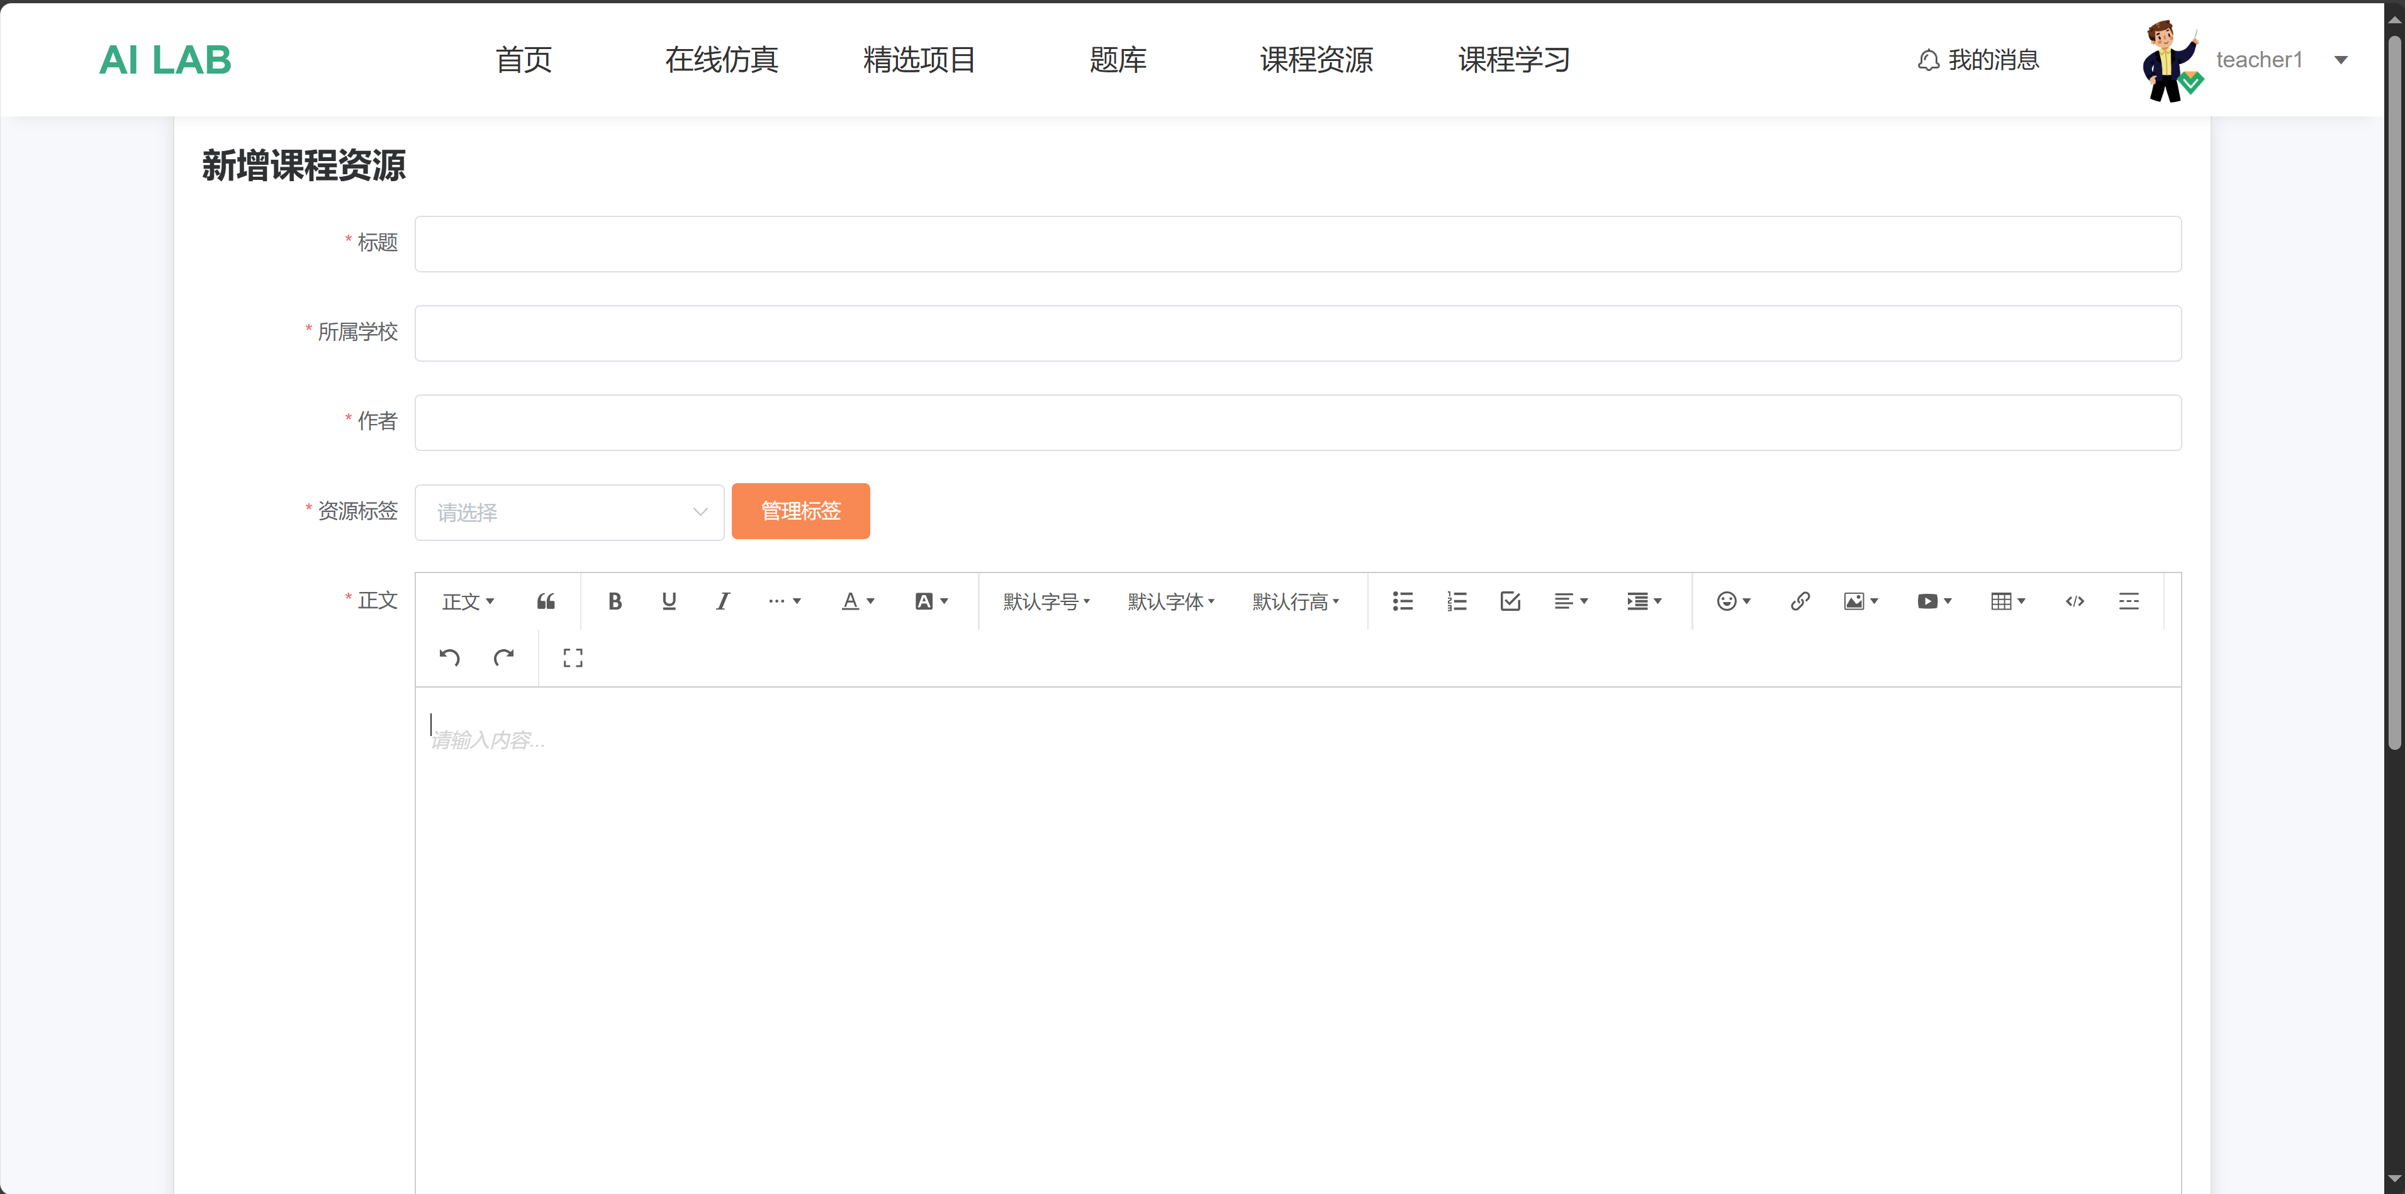Open 课程资源 in the navigation bar
Screen dimensions: 2405x1194
[x=1316, y=60]
